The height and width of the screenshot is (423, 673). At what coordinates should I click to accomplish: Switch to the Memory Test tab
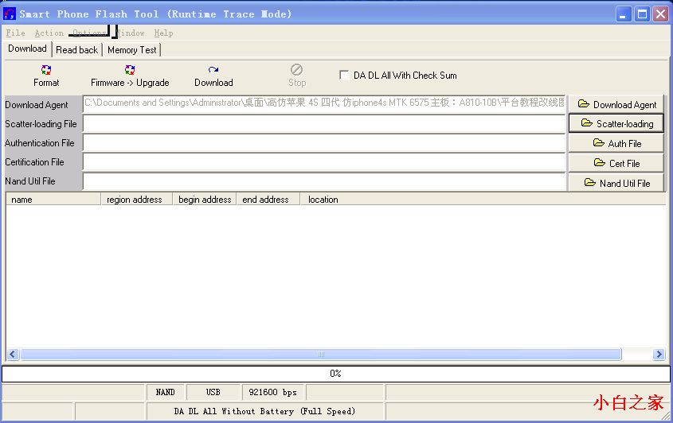click(132, 50)
